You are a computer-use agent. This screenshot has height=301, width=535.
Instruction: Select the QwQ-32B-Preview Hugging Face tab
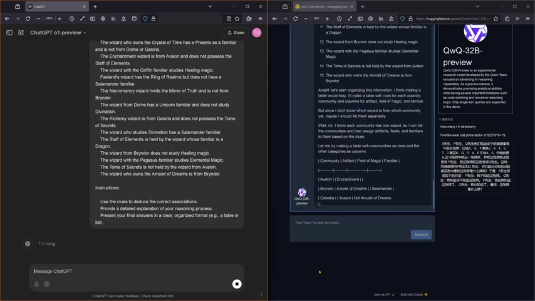[x=324, y=6]
